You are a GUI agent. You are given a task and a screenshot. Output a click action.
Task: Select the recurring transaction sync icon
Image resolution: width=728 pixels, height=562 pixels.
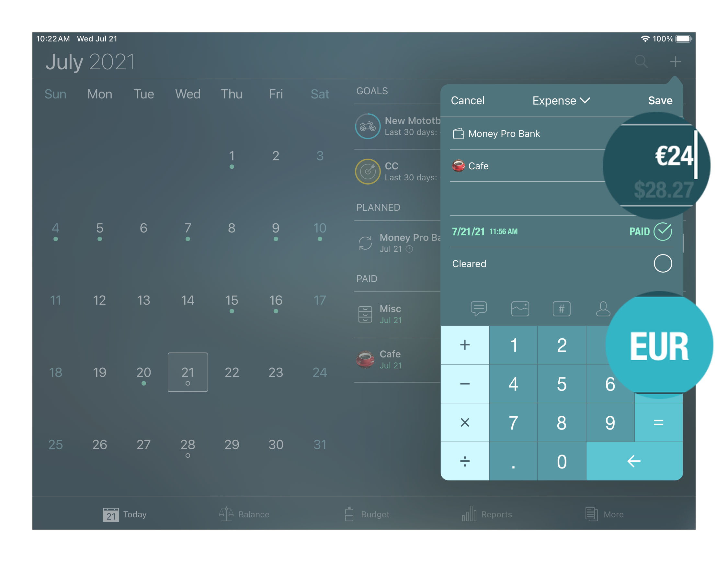coord(365,242)
